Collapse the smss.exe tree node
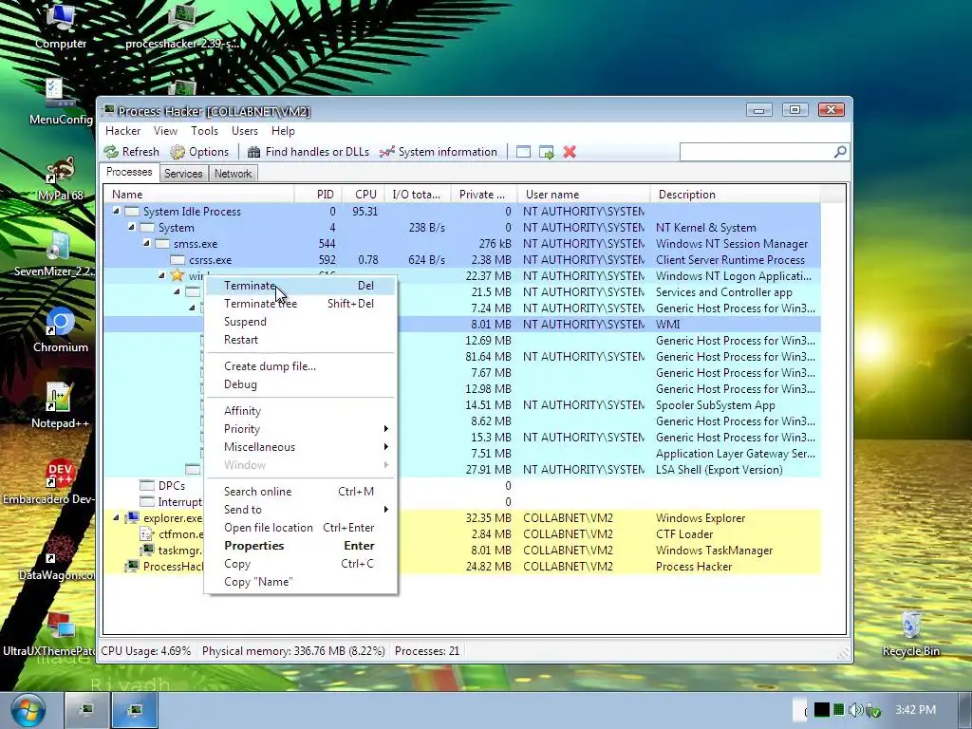 pos(146,244)
